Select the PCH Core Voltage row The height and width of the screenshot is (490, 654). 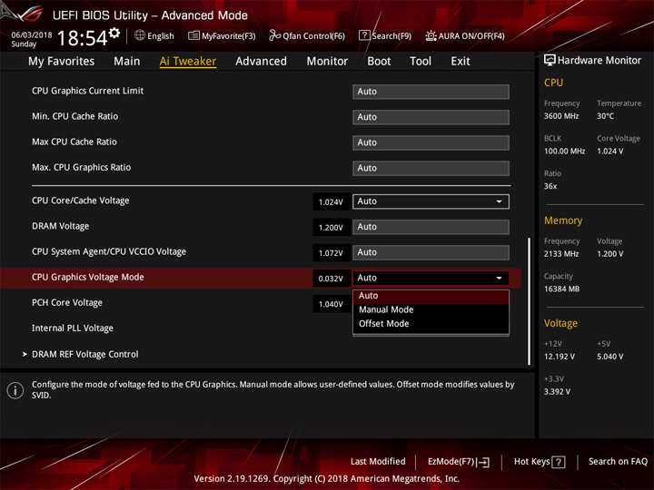(x=67, y=303)
